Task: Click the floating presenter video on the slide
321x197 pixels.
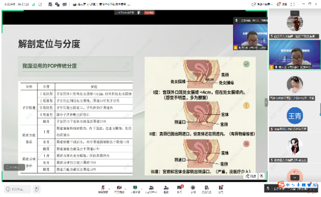Action: click(250, 36)
